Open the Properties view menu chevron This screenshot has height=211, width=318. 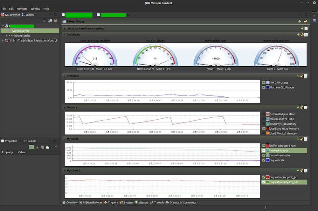tap(56, 147)
